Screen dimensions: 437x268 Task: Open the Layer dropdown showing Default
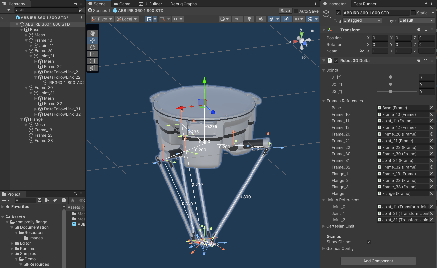(417, 20)
